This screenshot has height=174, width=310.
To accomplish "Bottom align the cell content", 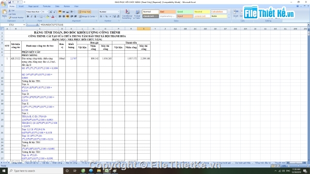I will point(67,12).
